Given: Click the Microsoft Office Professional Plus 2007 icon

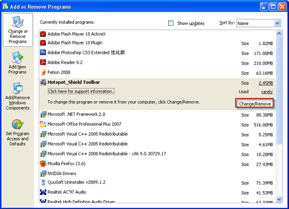Looking at the screenshot, I should pos(43,124).
